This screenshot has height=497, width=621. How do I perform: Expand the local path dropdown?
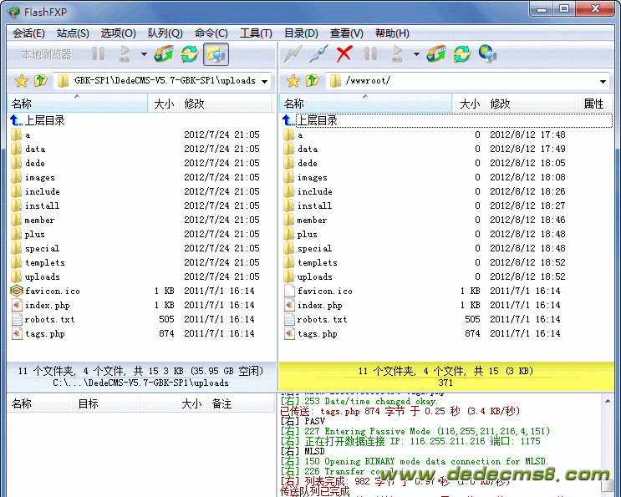(x=264, y=81)
